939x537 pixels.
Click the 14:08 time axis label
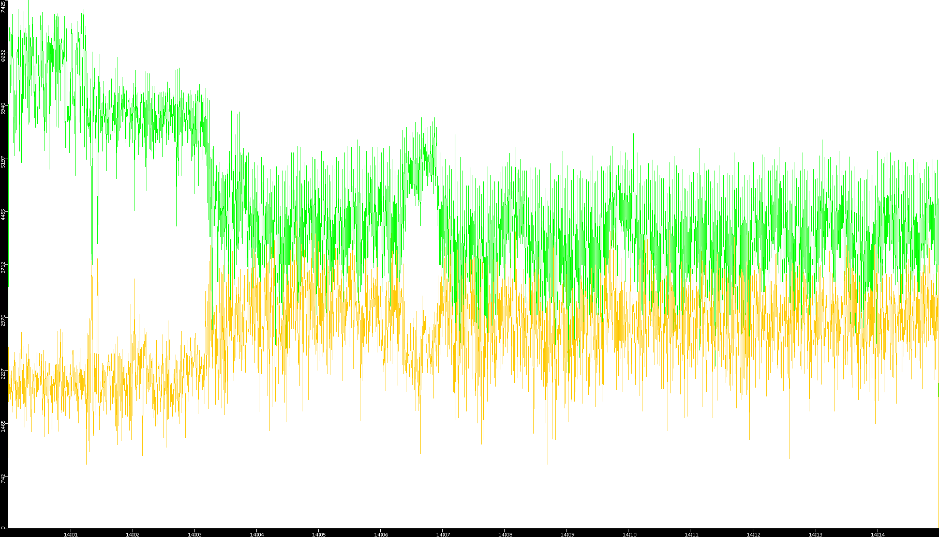[x=505, y=534]
